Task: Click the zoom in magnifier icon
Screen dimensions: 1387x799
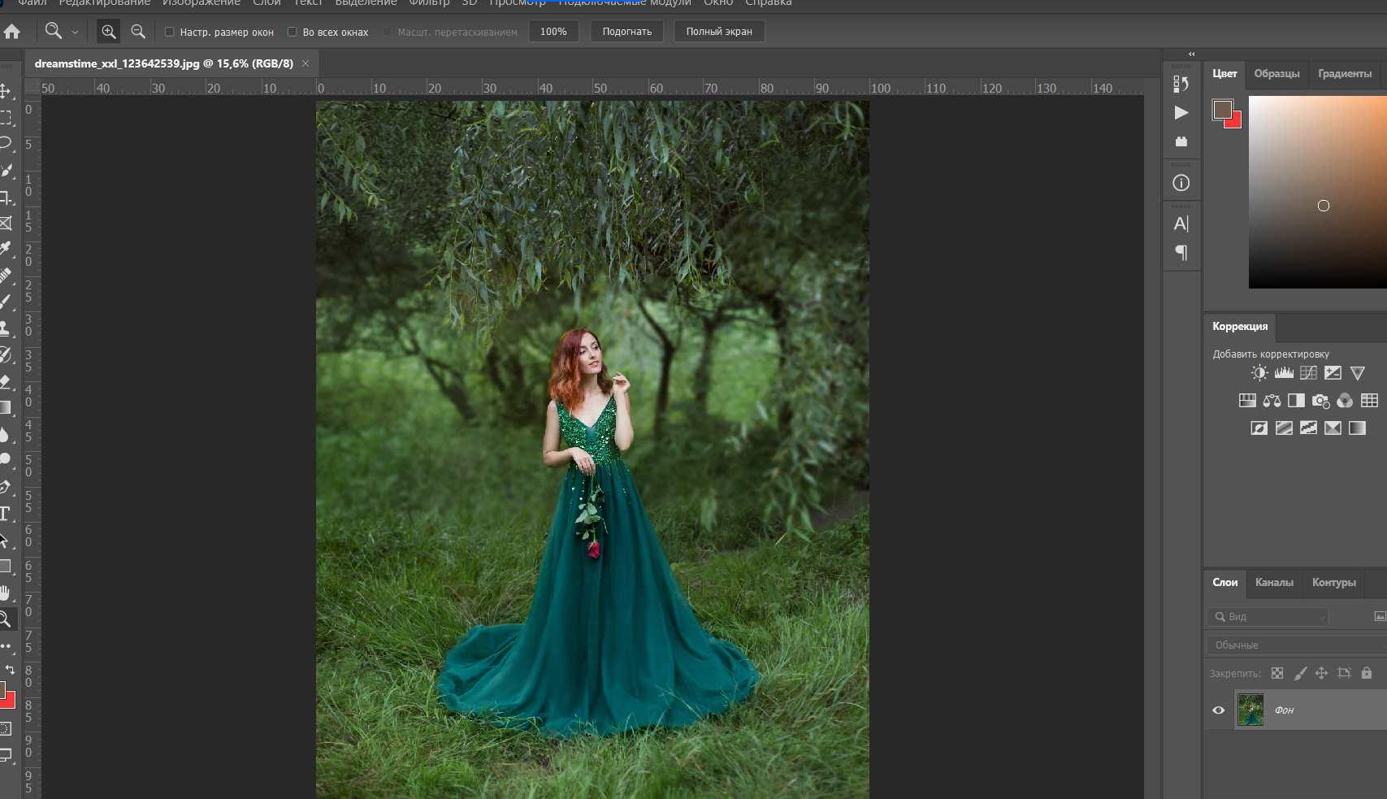Action: (x=108, y=32)
